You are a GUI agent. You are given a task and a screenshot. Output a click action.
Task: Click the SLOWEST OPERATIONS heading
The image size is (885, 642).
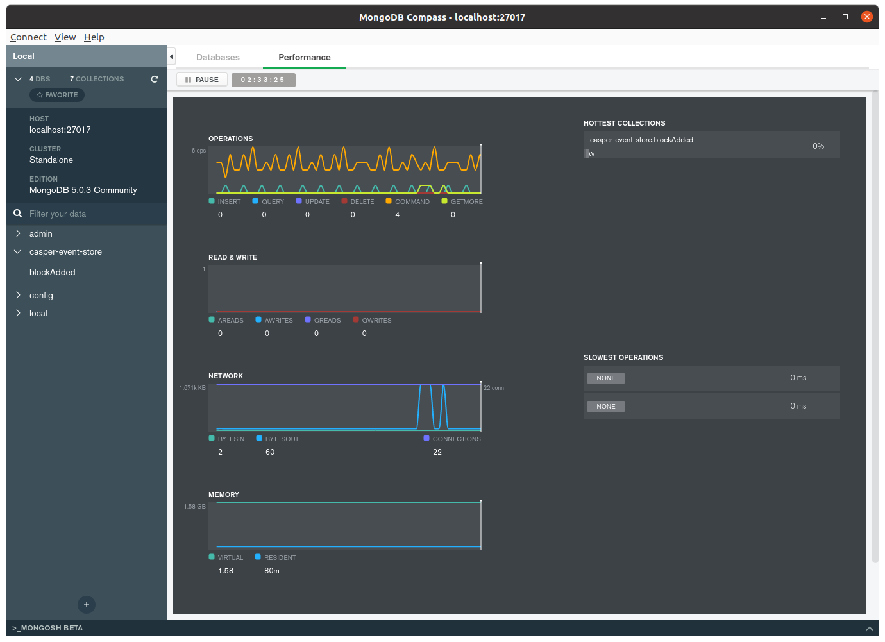pyautogui.click(x=623, y=357)
